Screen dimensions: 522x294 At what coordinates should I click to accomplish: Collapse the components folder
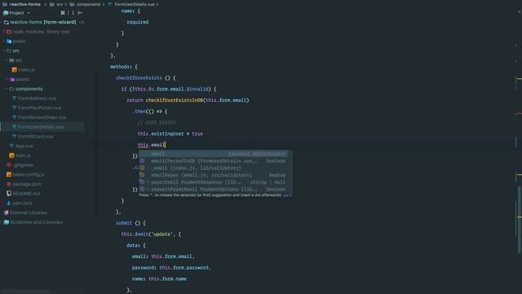click(x=7, y=89)
